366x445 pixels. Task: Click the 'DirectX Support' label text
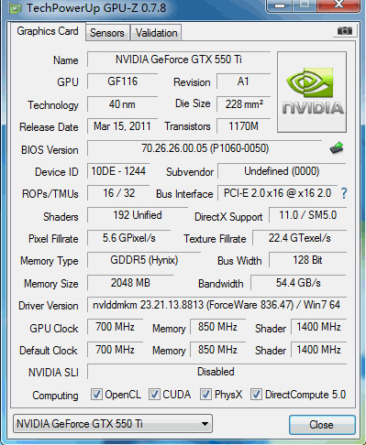(x=228, y=217)
